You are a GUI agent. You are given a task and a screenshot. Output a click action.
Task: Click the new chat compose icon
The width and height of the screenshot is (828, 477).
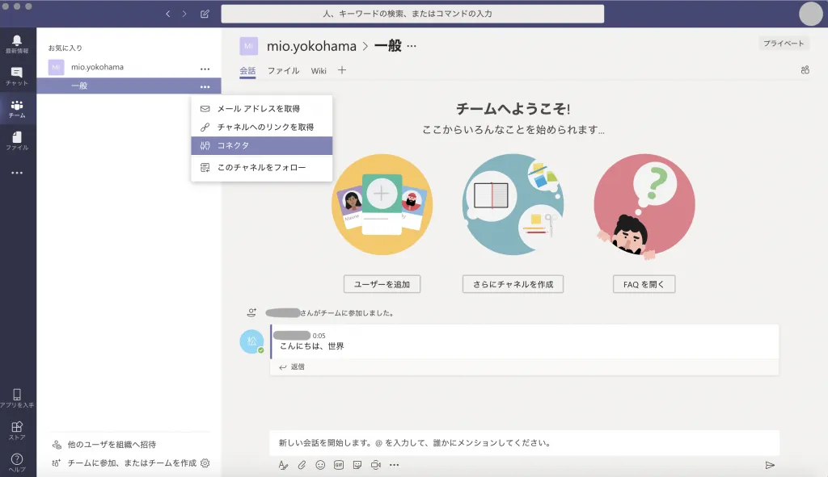pyautogui.click(x=205, y=14)
